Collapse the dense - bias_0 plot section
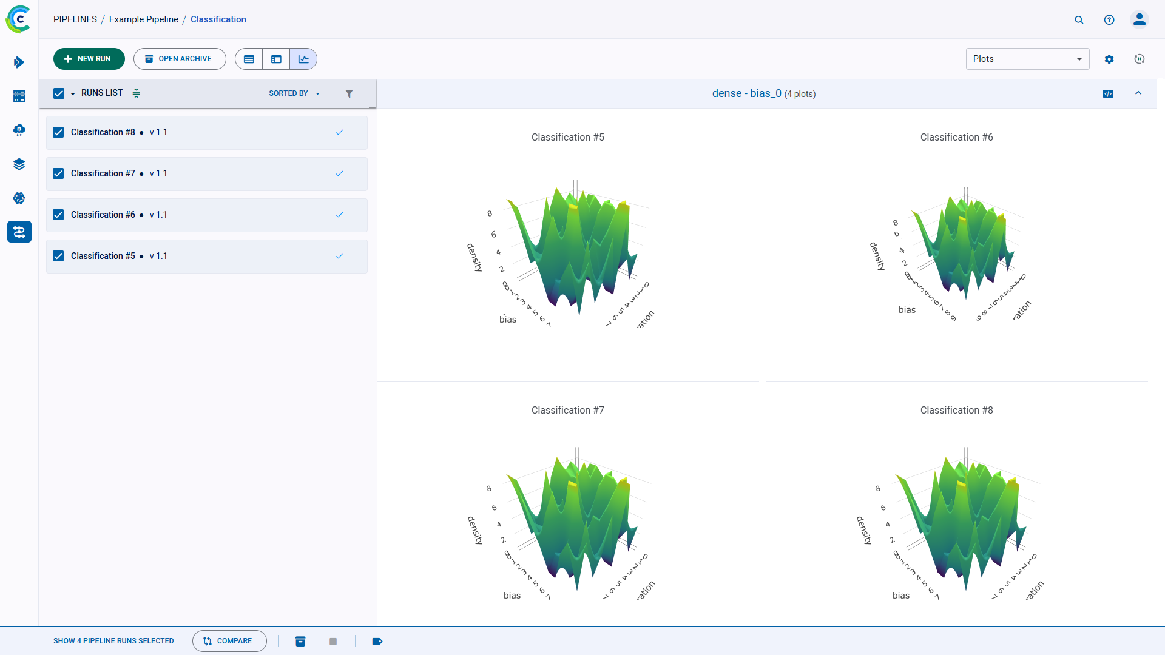The width and height of the screenshot is (1165, 655). coord(1138,93)
